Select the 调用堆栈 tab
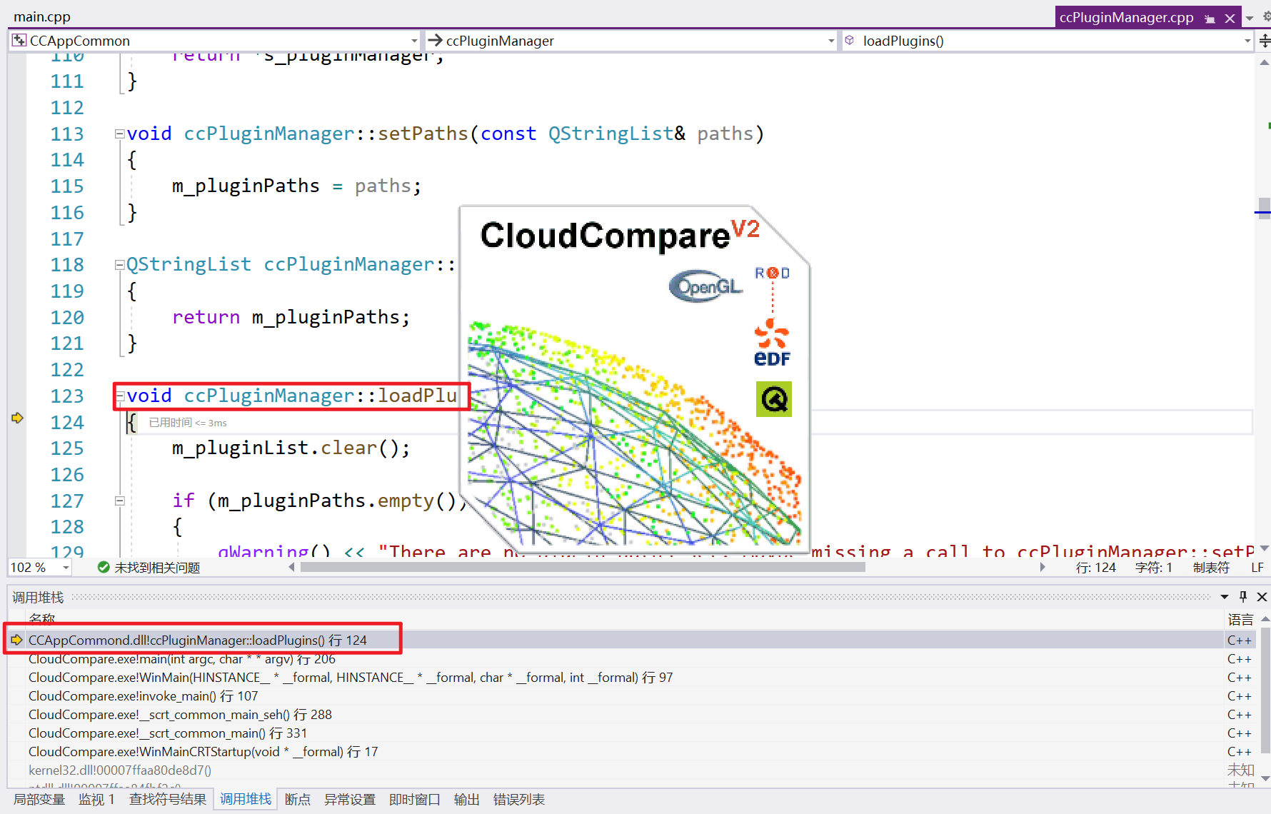The image size is (1271, 814). pos(246,800)
